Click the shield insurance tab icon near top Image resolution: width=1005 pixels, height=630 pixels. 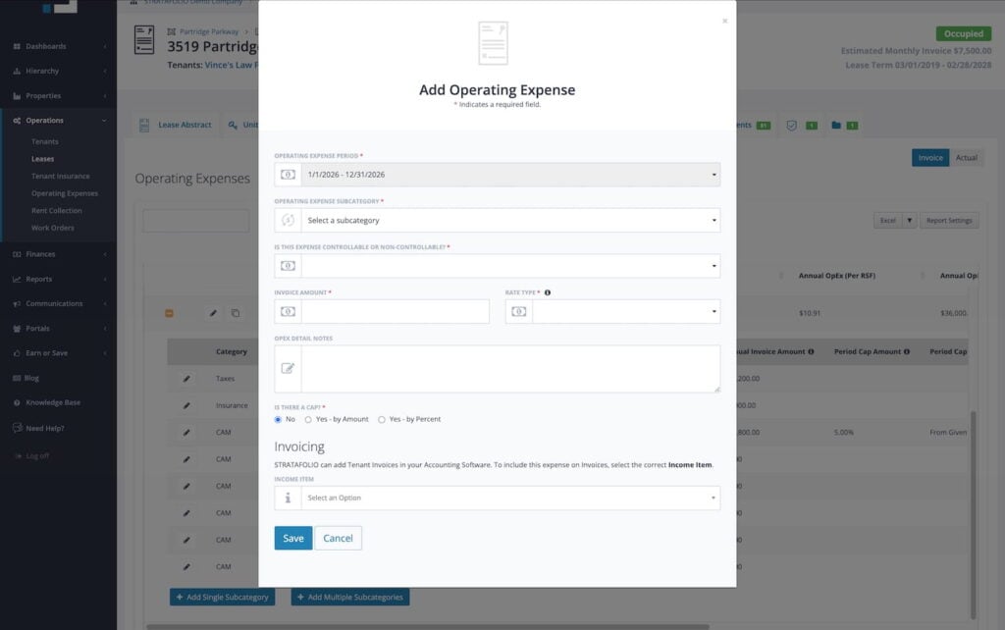[793, 126]
